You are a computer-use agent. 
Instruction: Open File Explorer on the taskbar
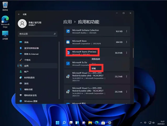click(90, 123)
